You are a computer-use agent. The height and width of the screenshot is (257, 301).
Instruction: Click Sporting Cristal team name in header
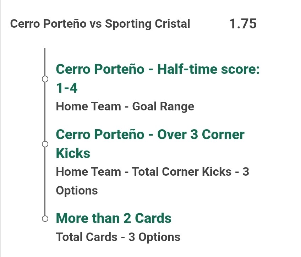(147, 24)
